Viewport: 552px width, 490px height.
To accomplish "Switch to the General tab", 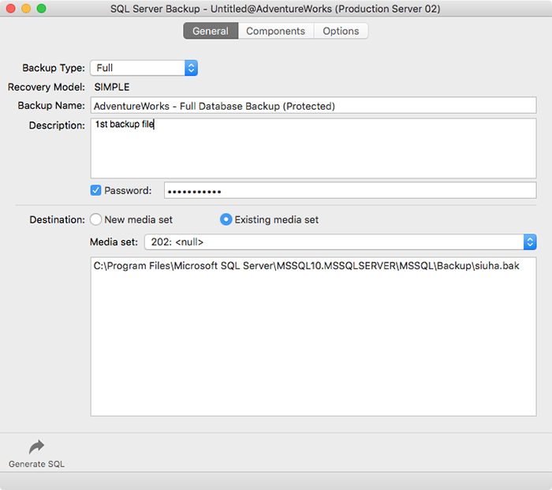I will pyautogui.click(x=211, y=31).
